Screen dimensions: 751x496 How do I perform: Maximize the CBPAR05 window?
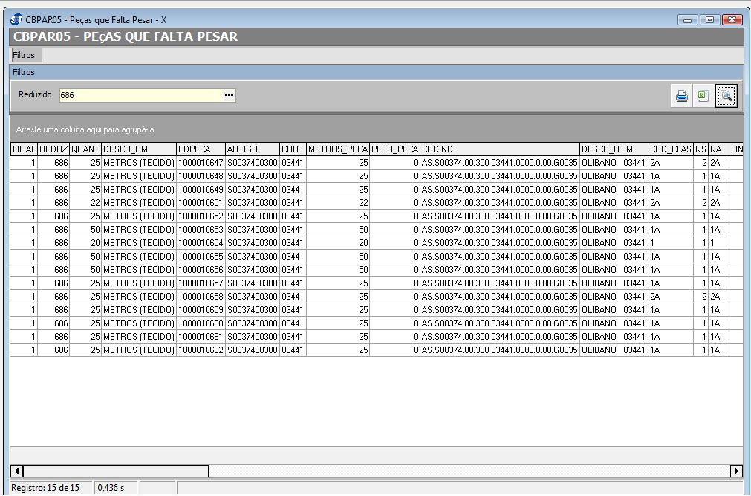tap(710, 19)
